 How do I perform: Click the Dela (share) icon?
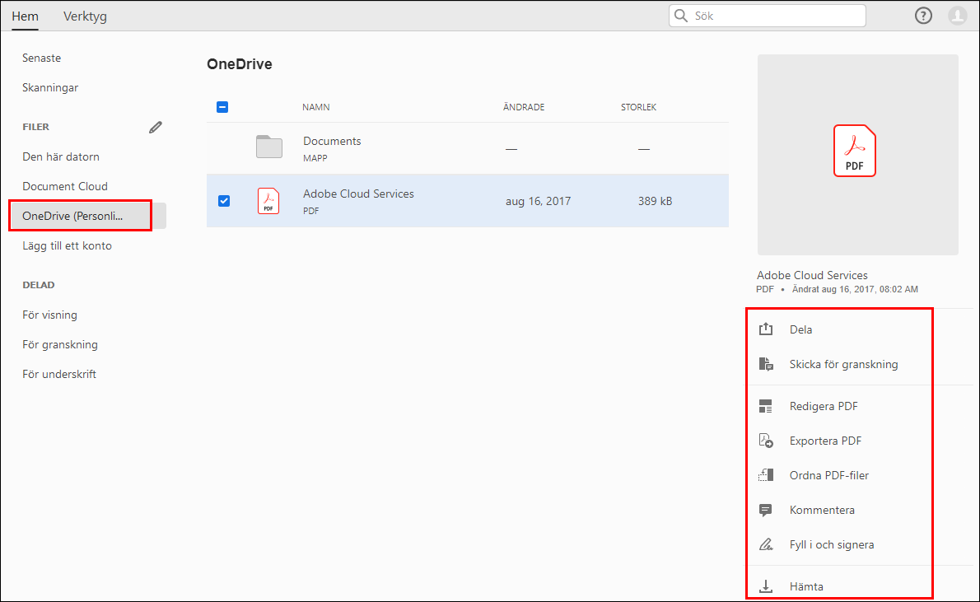766,328
